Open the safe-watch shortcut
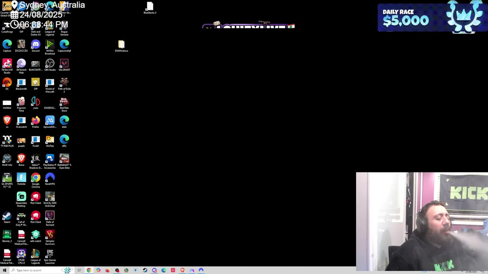The height and width of the screenshot is (274, 488). [x=35, y=236]
